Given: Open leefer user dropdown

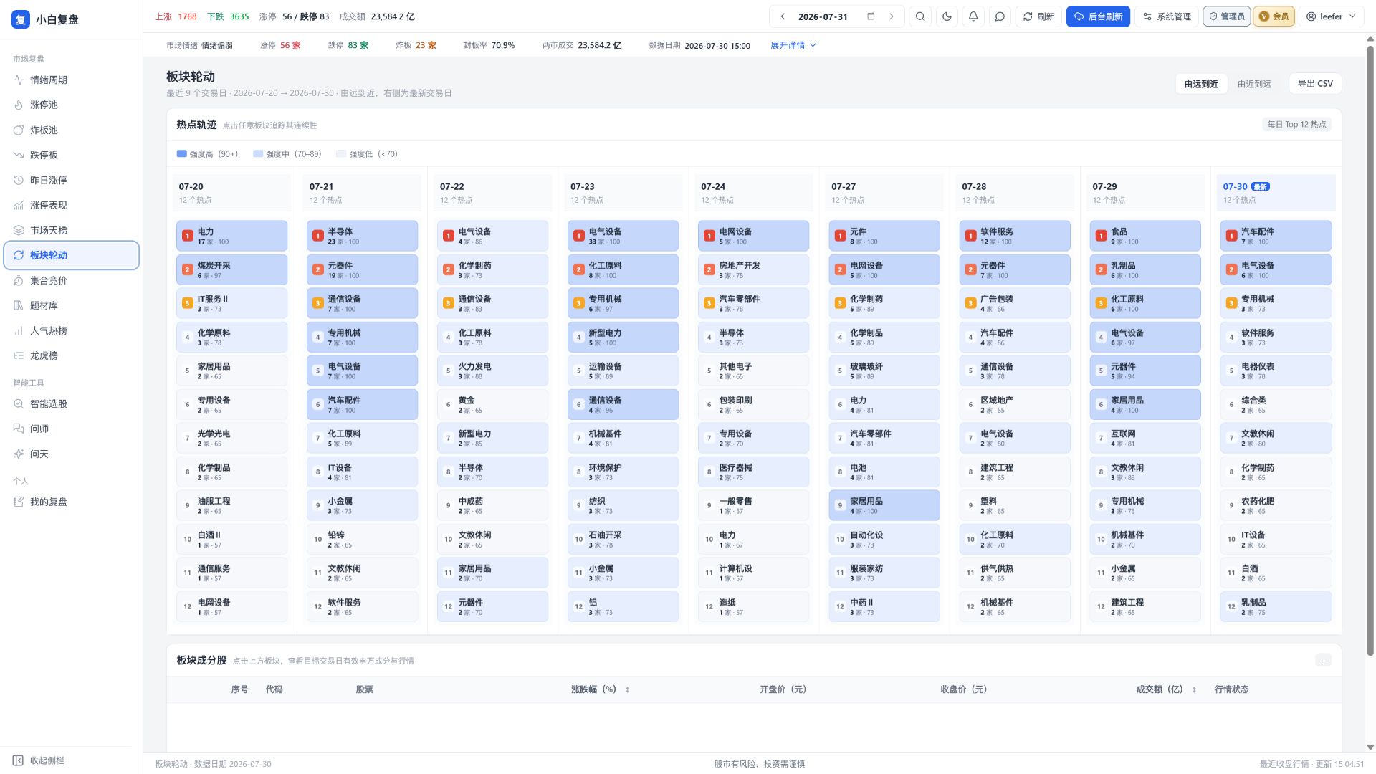Looking at the screenshot, I should tap(1331, 16).
